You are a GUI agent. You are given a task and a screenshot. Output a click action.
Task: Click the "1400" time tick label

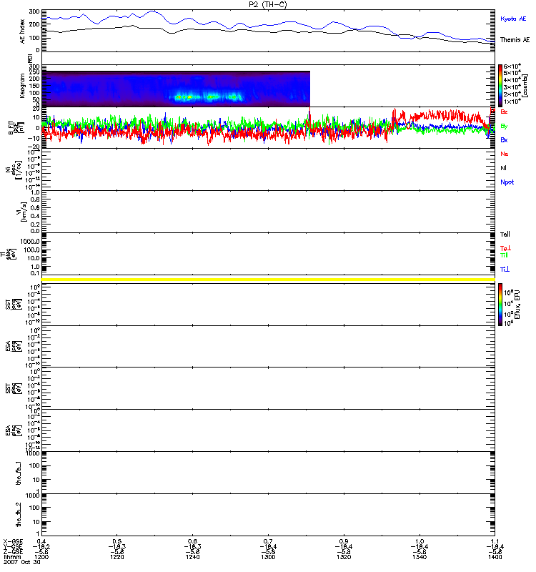click(x=495, y=557)
